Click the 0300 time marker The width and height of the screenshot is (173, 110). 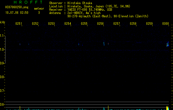(x=166, y=24)
